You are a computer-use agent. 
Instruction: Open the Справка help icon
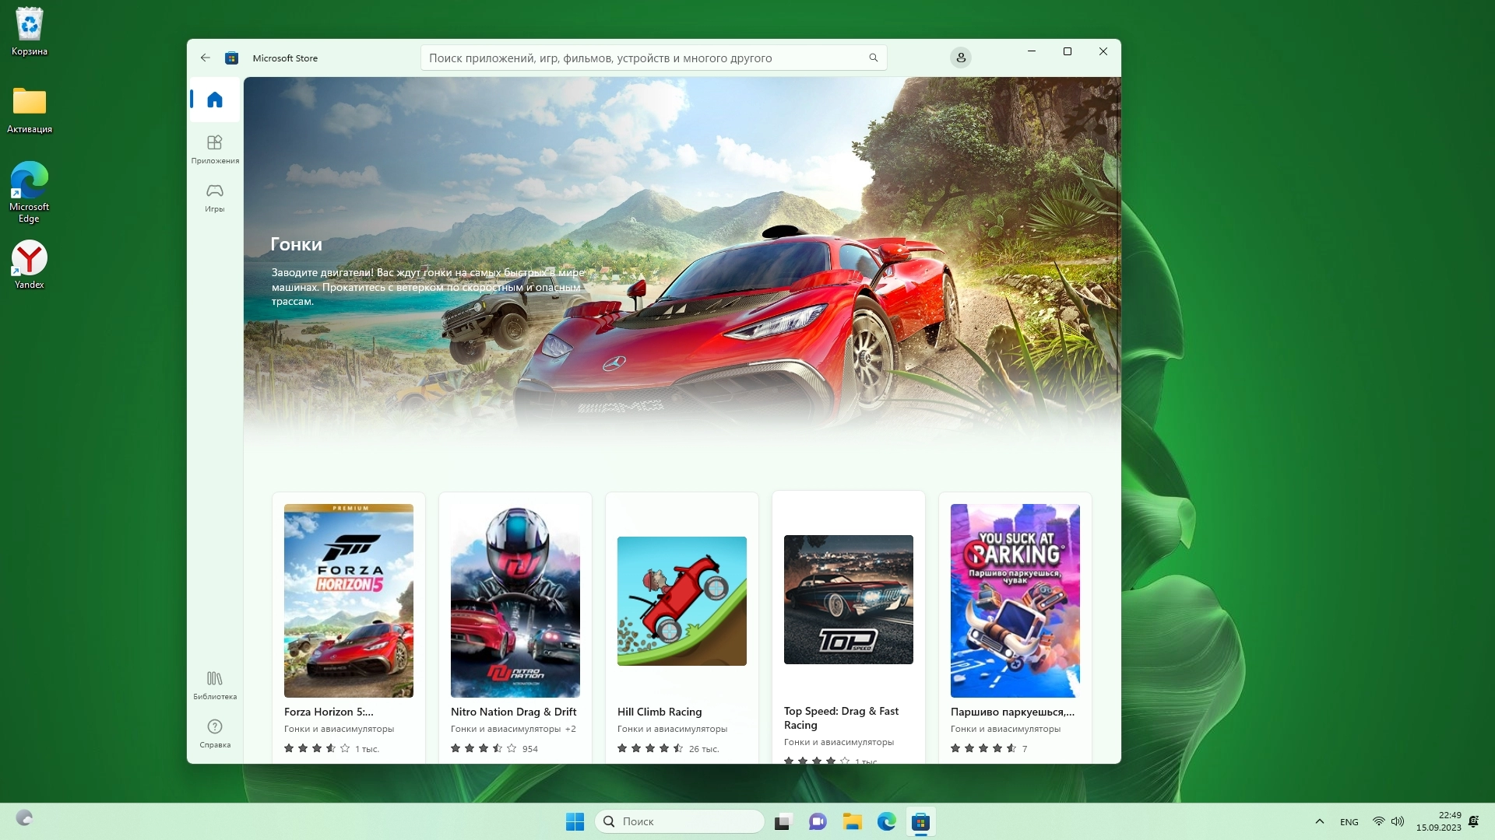[x=215, y=733]
